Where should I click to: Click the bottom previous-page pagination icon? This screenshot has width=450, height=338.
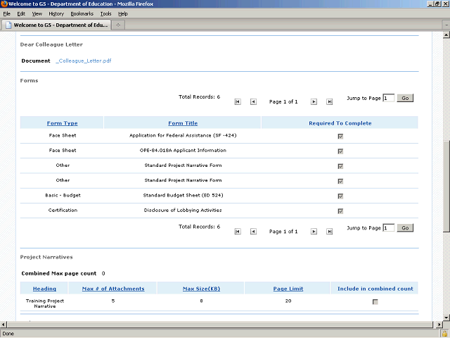coord(253,231)
